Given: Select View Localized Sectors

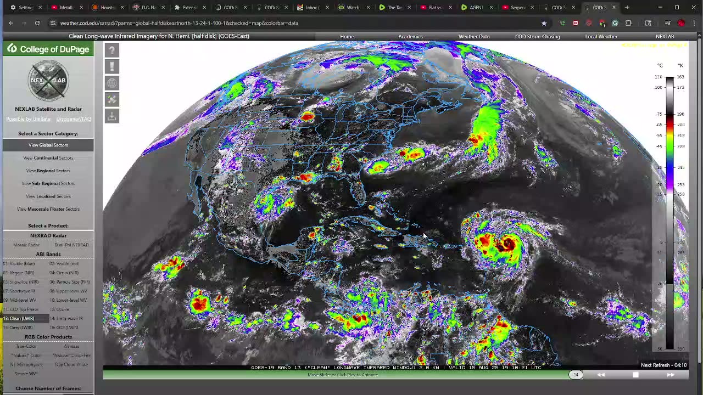Looking at the screenshot, I should click(48, 196).
